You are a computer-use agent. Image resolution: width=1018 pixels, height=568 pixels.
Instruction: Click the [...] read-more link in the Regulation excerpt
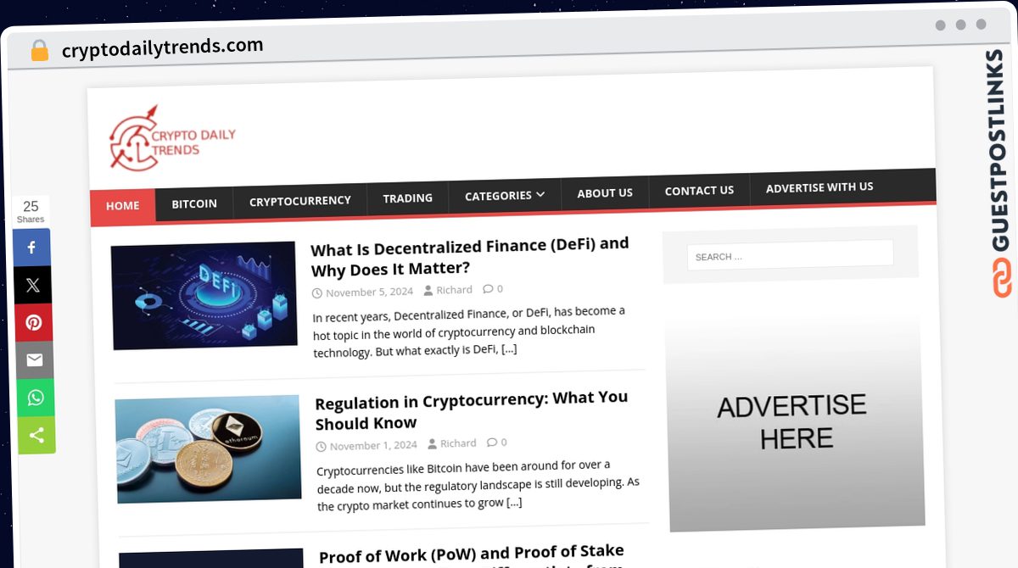tap(514, 503)
